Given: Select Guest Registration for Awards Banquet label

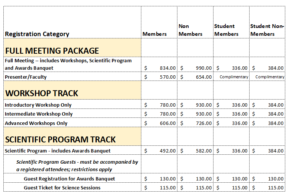Looking at the screenshot, I should click(x=69, y=179).
